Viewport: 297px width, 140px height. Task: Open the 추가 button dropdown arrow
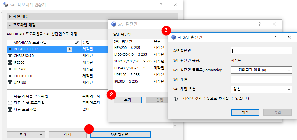tap(41, 135)
